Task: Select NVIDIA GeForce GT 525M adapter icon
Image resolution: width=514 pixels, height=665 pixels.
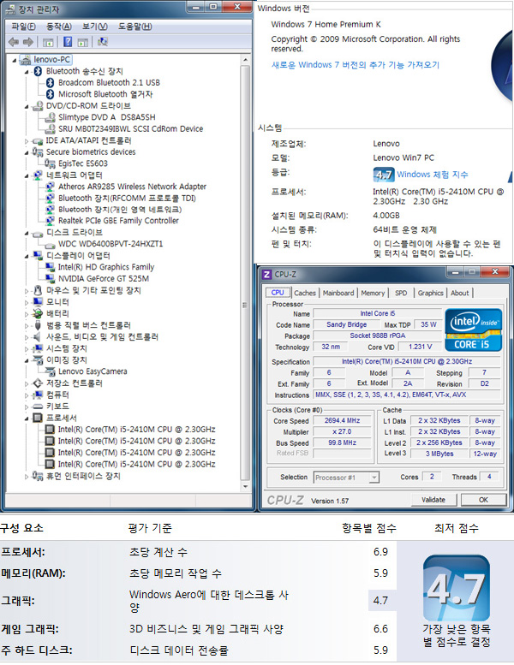Action: click(x=50, y=279)
